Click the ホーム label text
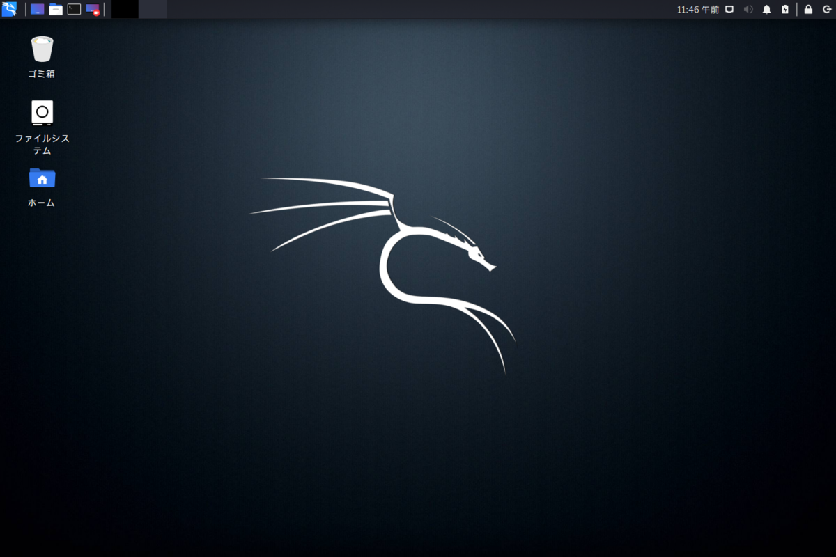Screen dimensions: 836x557 coord(42,203)
